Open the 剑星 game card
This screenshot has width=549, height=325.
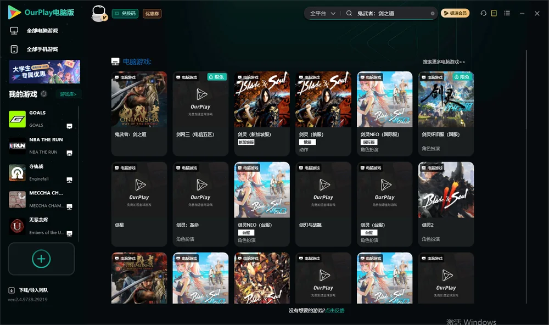pos(139,204)
